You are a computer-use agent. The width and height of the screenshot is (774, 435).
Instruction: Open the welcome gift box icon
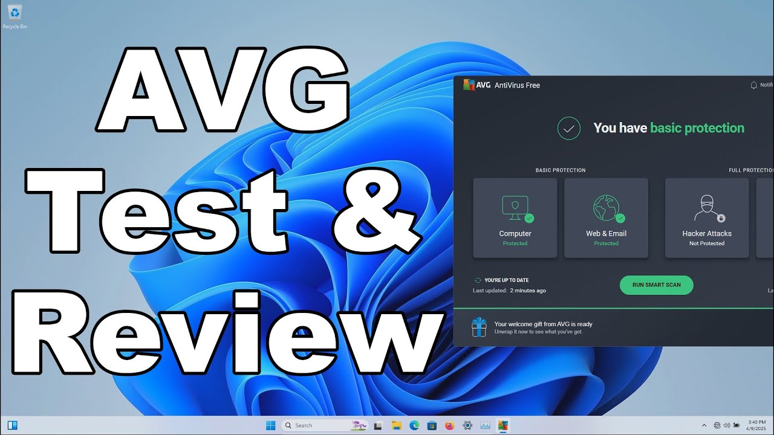[x=479, y=327]
